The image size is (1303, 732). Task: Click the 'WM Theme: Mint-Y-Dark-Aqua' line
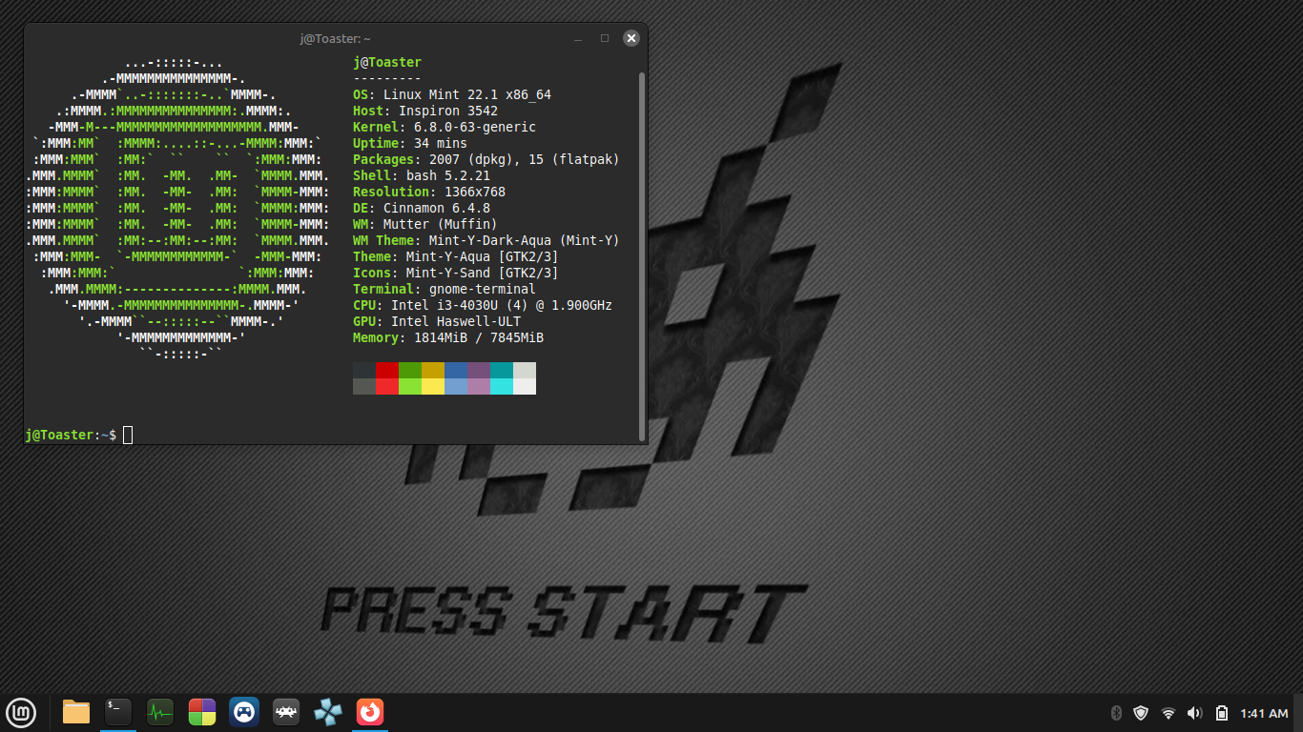(486, 240)
